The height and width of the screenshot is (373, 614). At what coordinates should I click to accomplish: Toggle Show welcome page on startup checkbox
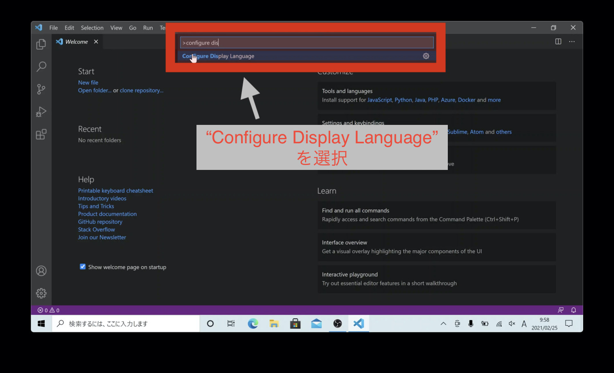pyautogui.click(x=83, y=267)
